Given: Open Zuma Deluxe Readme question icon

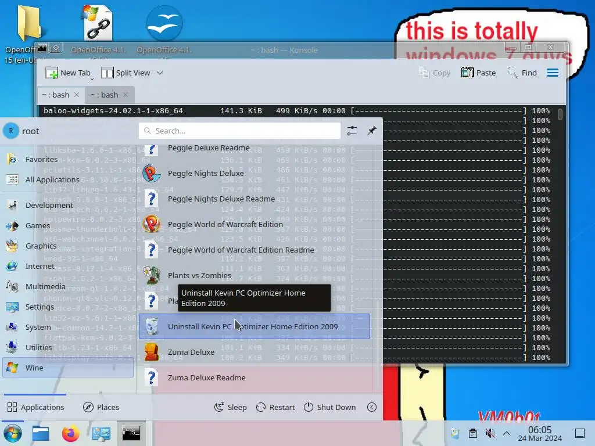Looking at the screenshot, I should tap(152, 377).
